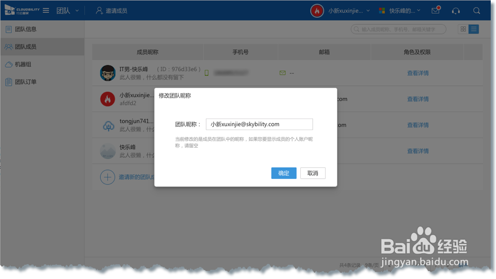Open 查看详情 for 小新xuxinjie row
The width and height of the screenshot is (496, 279).
418,99
